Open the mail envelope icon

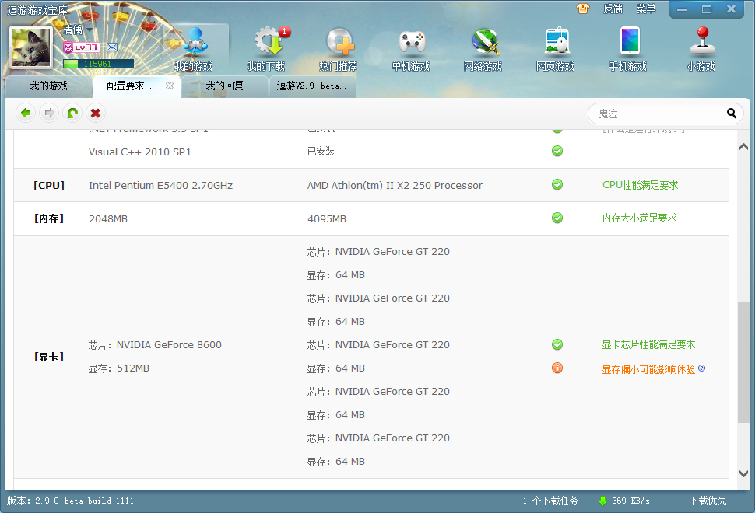[x=112, y=47]
